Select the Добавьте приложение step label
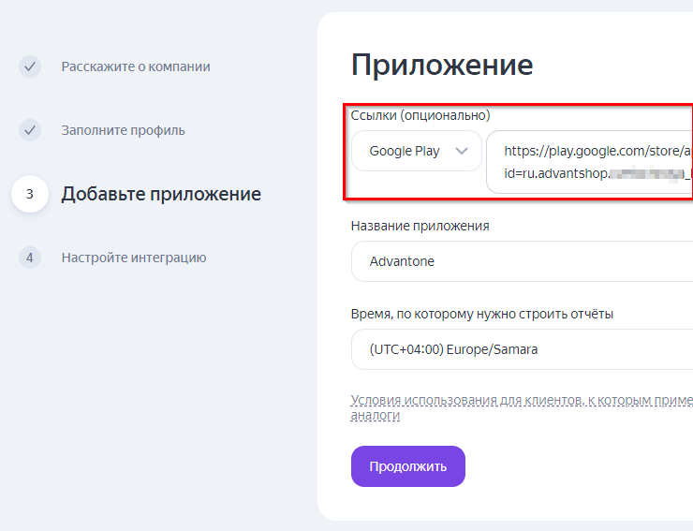The image size is (693, 531). pyautogui.click(x=161, y=194)
